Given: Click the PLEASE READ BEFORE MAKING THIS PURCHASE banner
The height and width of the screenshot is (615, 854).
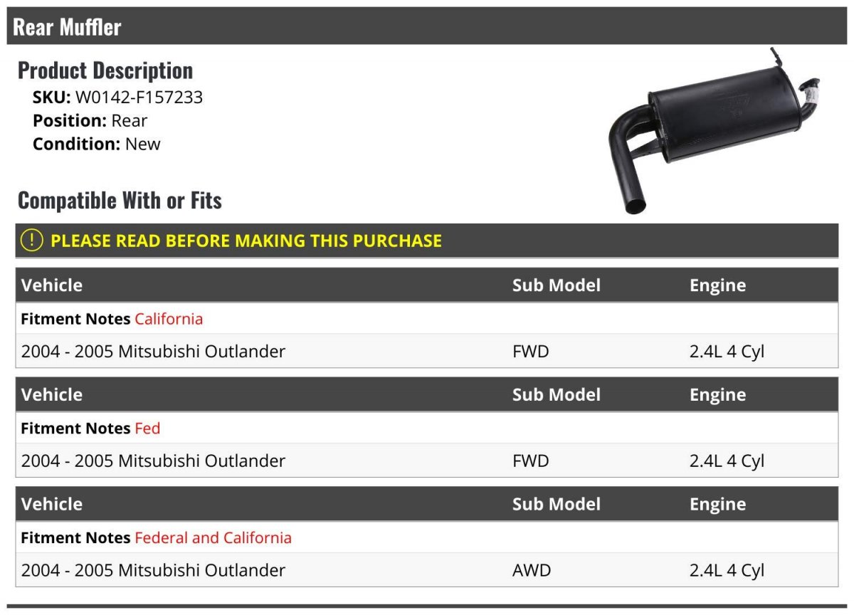Looking at the screenshot, I should [427, 241].
